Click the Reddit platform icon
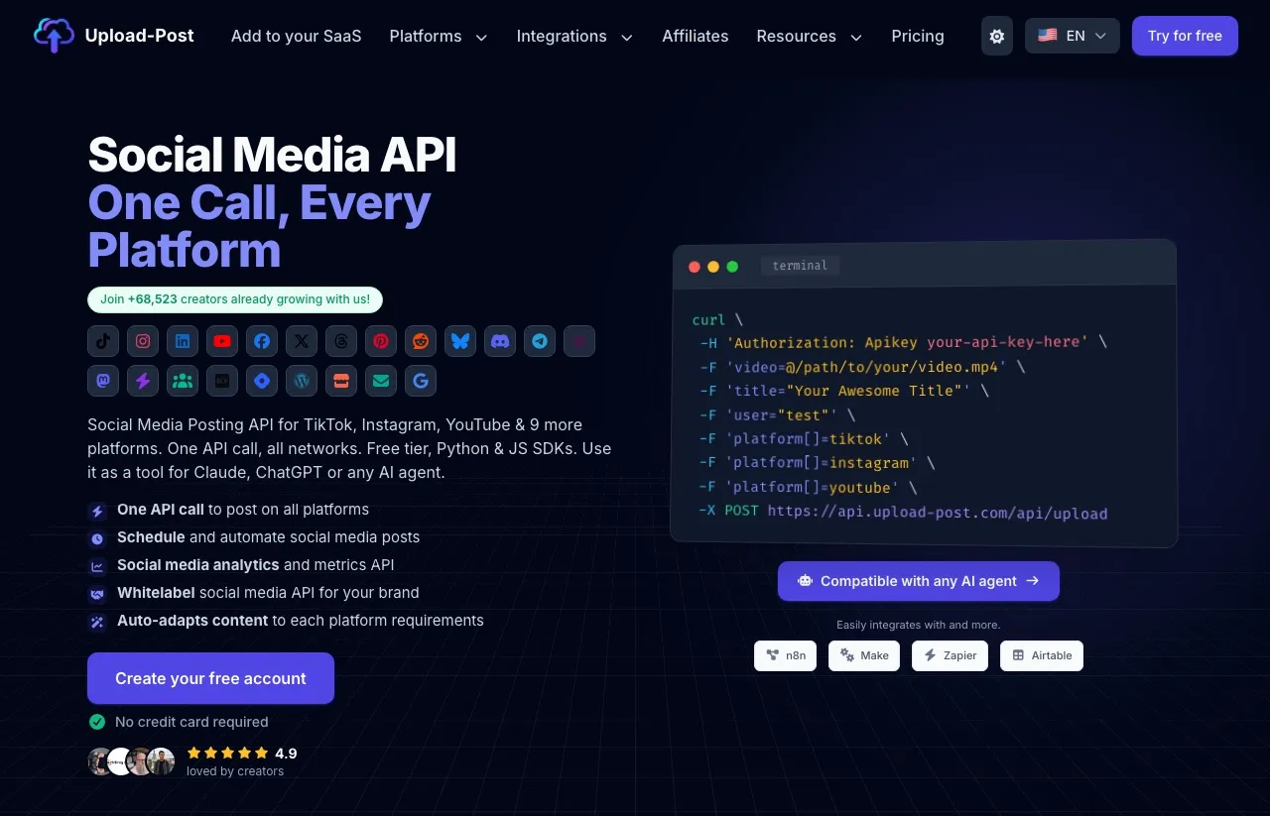The height and width of the screenshot is (816, 1270). 421,341
